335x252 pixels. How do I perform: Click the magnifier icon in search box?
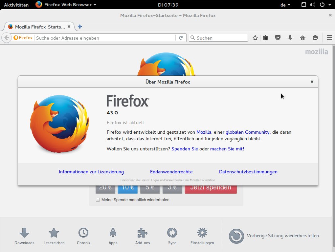[192, 38]
